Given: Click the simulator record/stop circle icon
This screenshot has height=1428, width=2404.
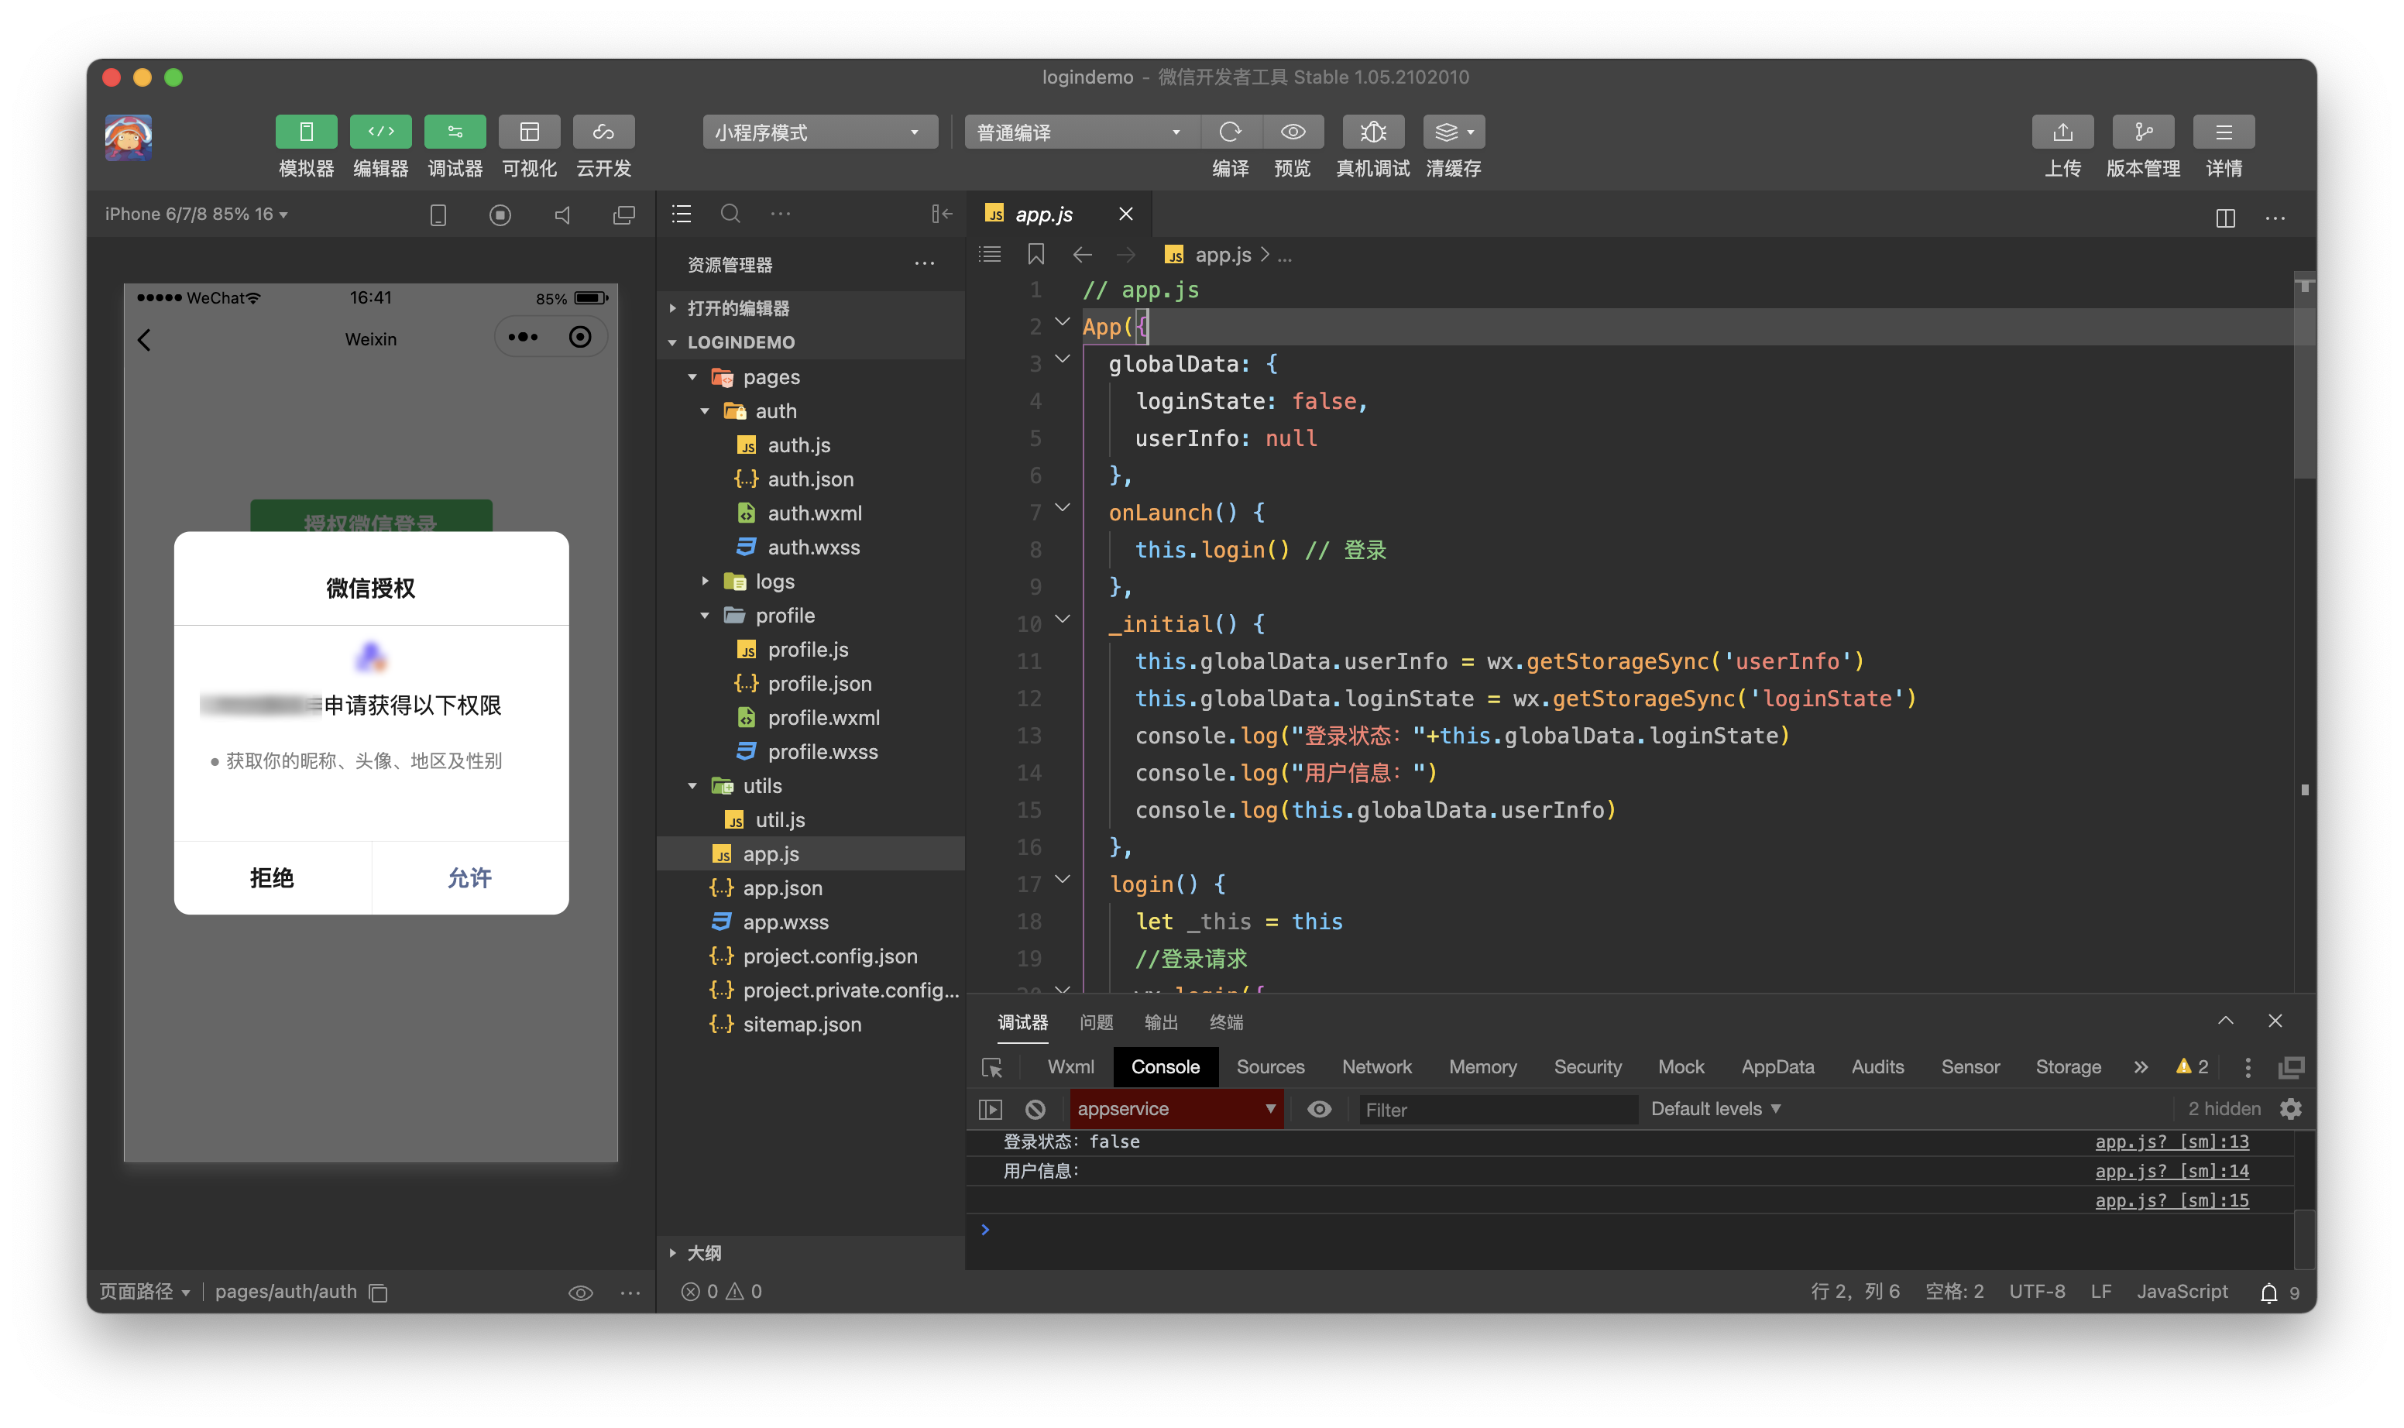Looking at the screenshot, I should tap(500, 215).
